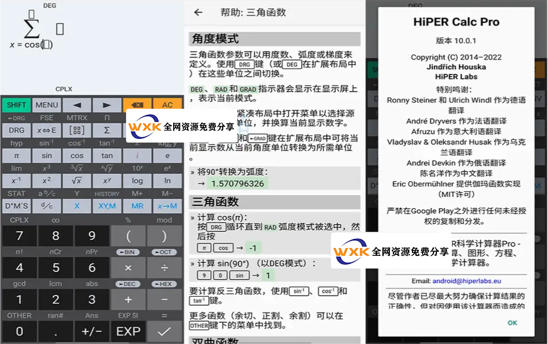Open the calculator MENU button

point(47,105)
